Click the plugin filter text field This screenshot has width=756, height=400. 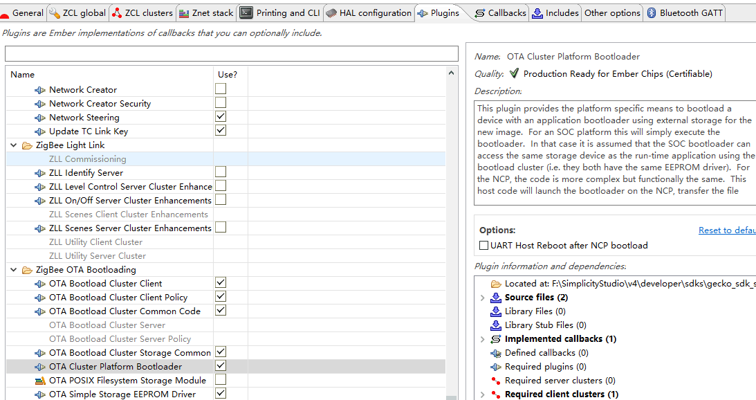(231, 54)
